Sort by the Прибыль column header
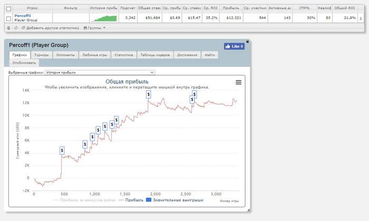369x221 pixels. (x=231, y=8)
